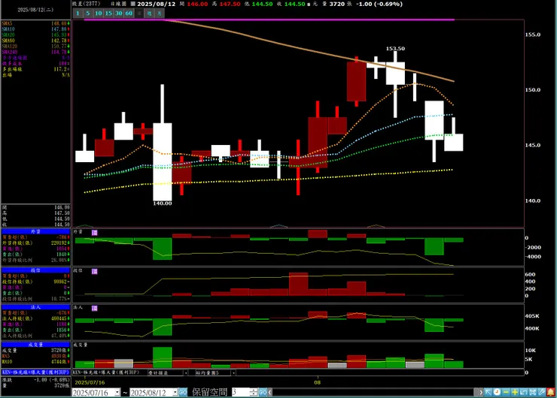Click the 155.0 price axis label
Viewport: 557px width, 398px height.
pos(532,35)
